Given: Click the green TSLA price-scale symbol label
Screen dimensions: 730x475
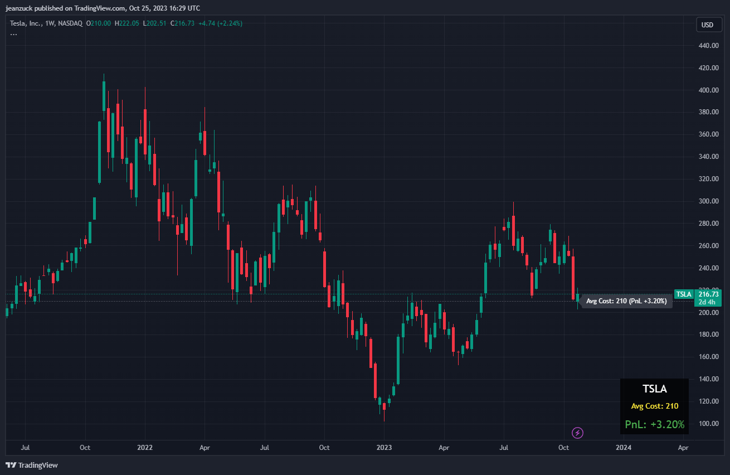Looking at the screenshot, I should click(x=684, y=294).
